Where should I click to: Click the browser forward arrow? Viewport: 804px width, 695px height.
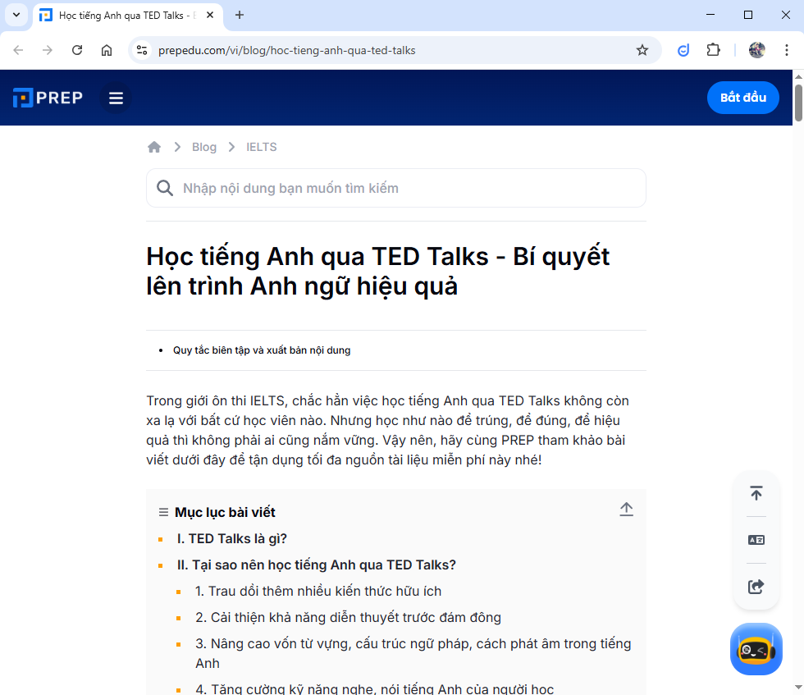tap(48, 50)
